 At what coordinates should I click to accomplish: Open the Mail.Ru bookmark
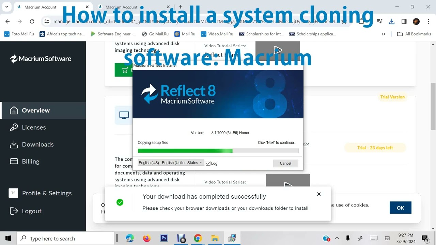point(185,34)
